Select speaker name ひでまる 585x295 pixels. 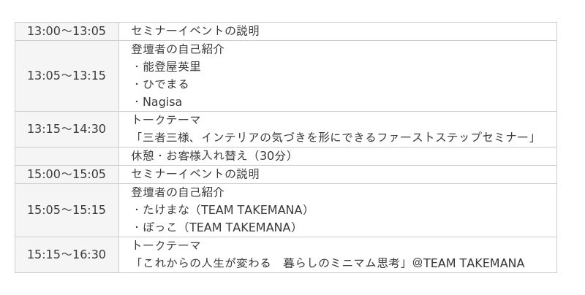tap(166, 85)
